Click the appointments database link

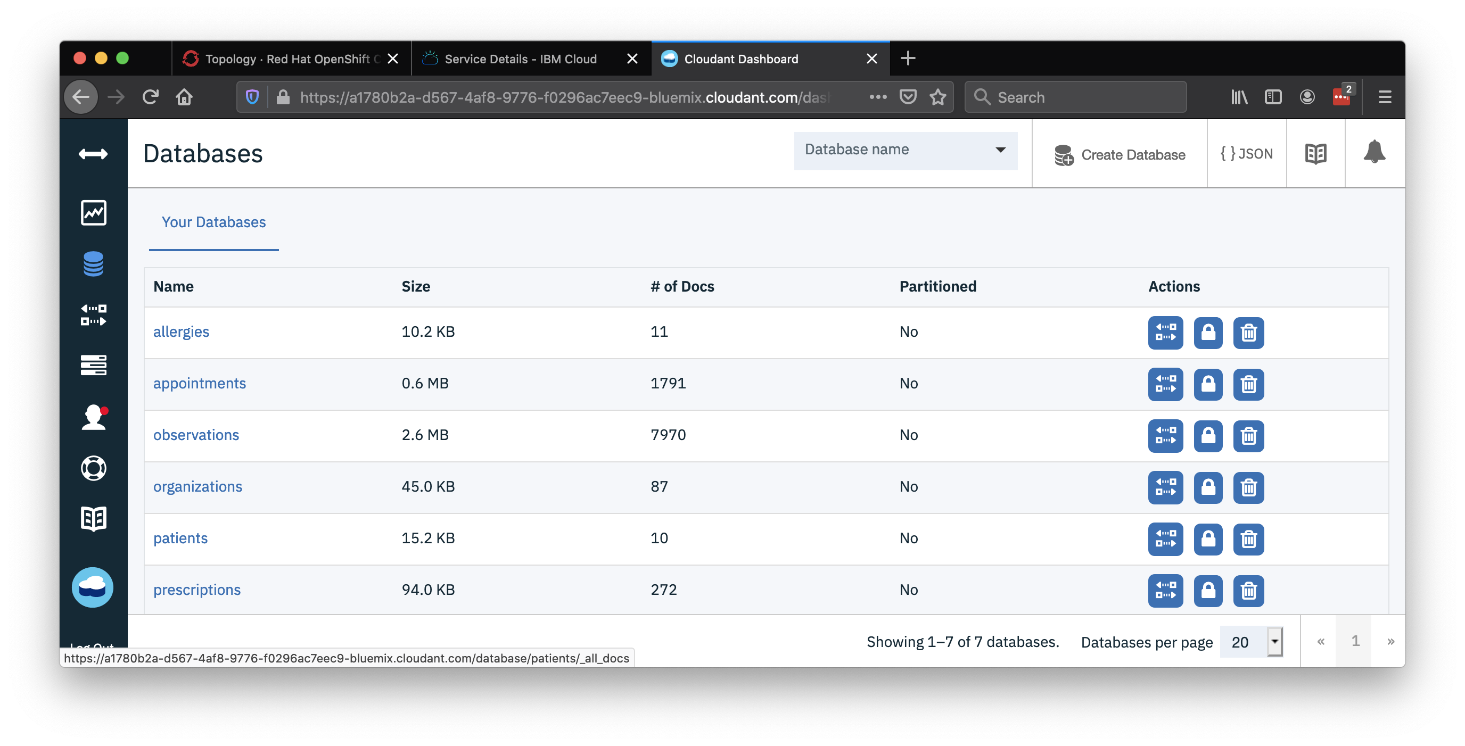pos(200,383)
